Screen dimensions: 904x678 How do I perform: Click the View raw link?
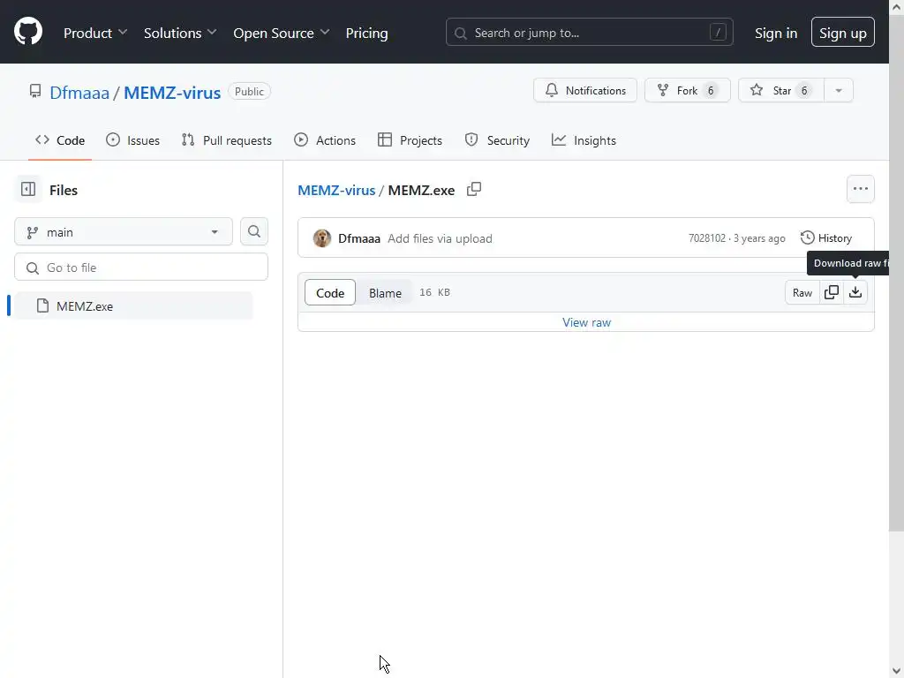586,322
